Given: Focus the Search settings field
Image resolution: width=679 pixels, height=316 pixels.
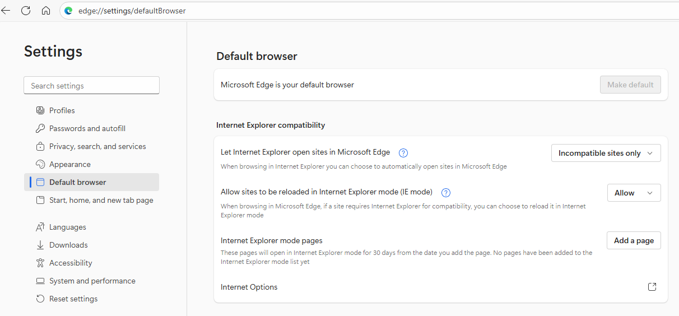Looking at the screenshot, I should click(x=92, y=85).
